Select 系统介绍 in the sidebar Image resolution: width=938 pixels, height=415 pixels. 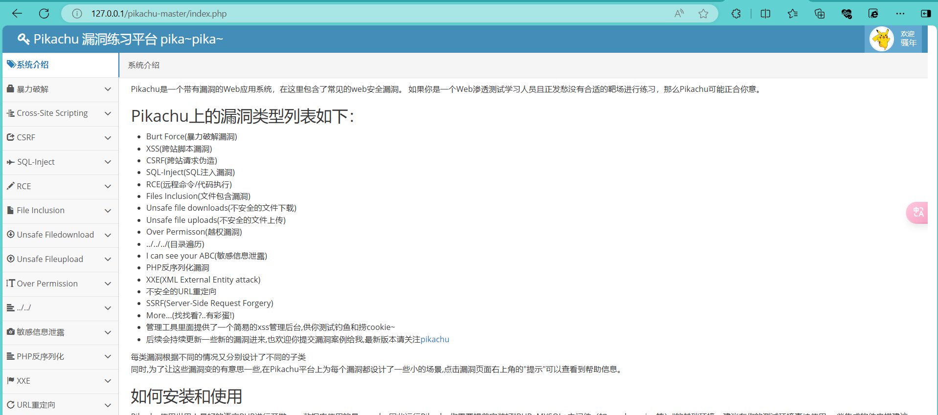pos(60,65)
